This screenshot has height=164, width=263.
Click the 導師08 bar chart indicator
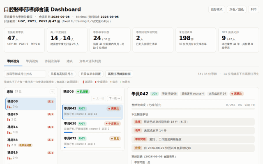[9, 107]
